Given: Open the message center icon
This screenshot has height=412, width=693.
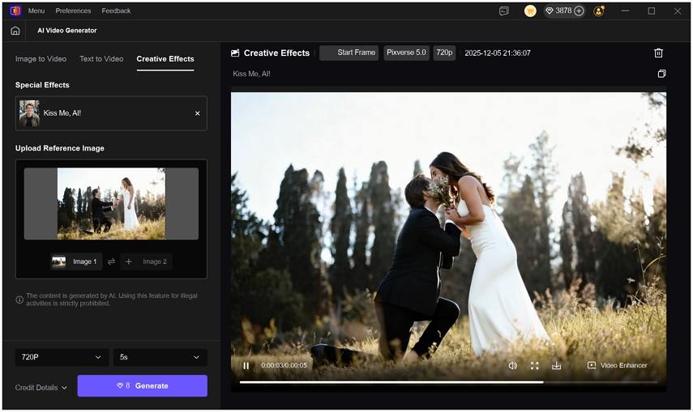Looking at the screenshot, I should 504,11.
